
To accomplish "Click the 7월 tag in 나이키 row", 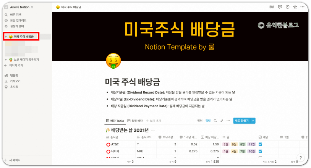I will 242,151.
